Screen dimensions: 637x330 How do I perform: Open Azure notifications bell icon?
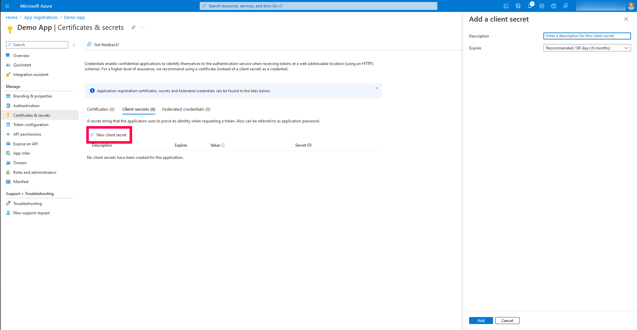(530, 6)
